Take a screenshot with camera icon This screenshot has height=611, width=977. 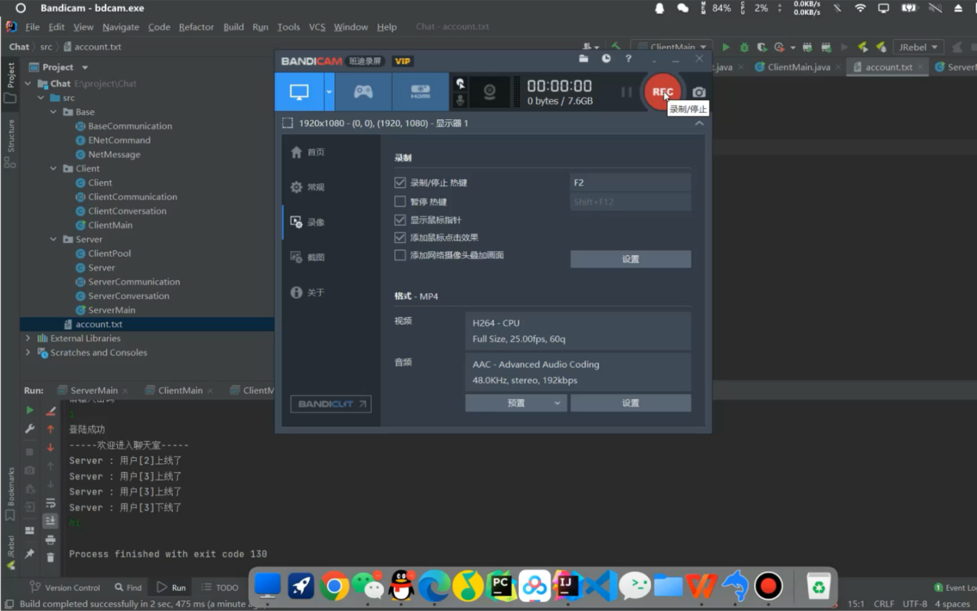pos(698,92)
